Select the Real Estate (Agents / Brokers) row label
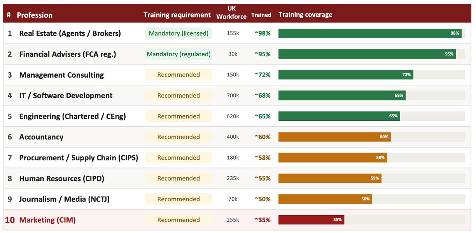This screenshot has height=233, width=476. [70, 33]
